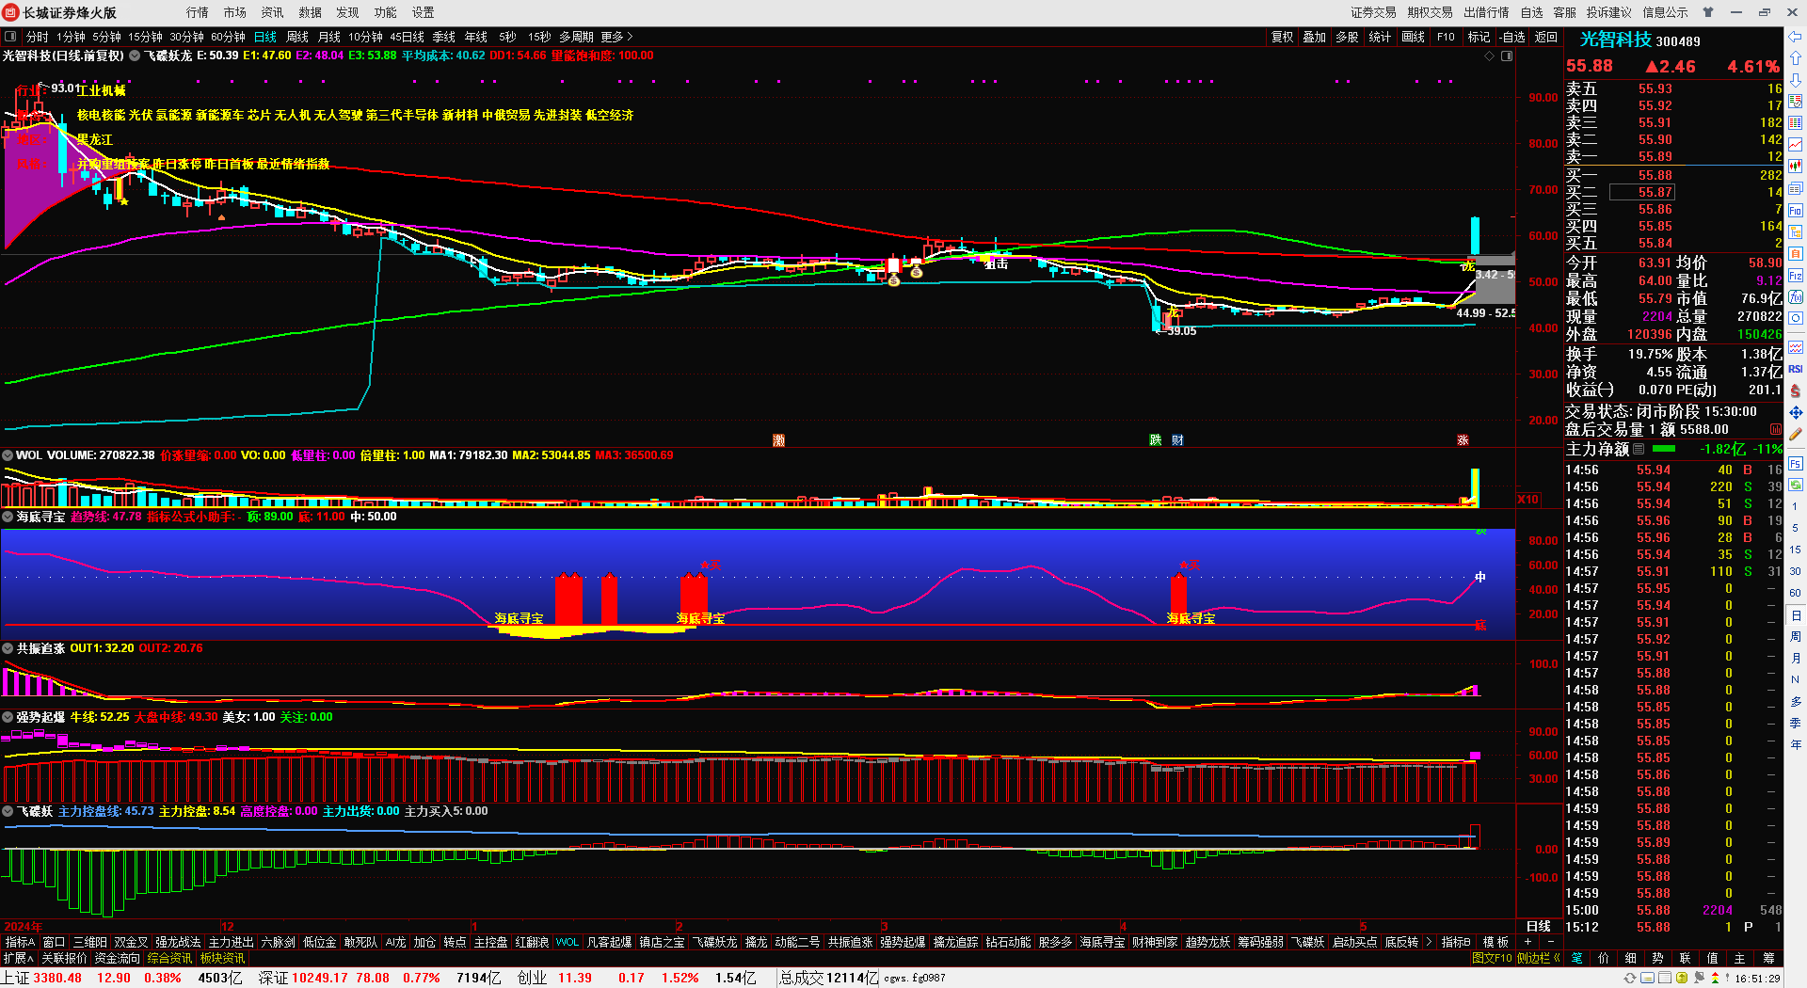Click the sync refresh icon in status bar

[x=1630, y=978]
